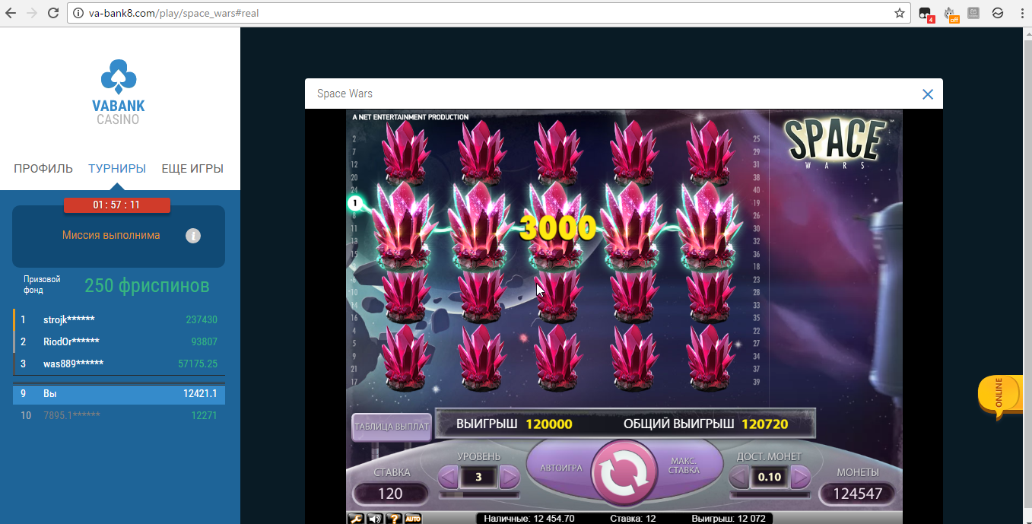The height and width of the screenshot is (524, 1032).
Task: Click the yellow 3000 win amount
Action: [558, 228]
